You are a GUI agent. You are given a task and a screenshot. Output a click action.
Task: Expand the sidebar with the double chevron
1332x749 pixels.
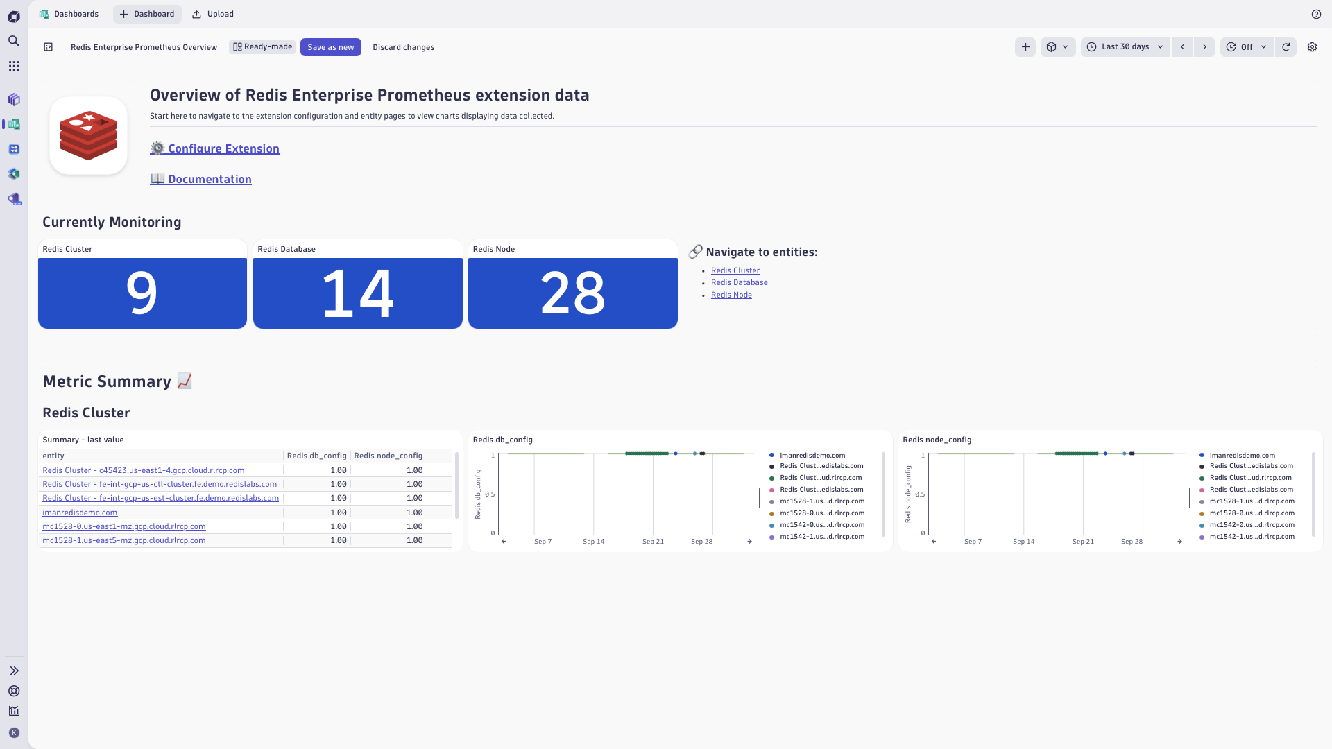click(x=13, y=671)
